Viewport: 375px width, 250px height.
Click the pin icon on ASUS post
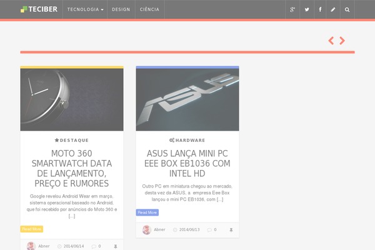tap(231, 229)
